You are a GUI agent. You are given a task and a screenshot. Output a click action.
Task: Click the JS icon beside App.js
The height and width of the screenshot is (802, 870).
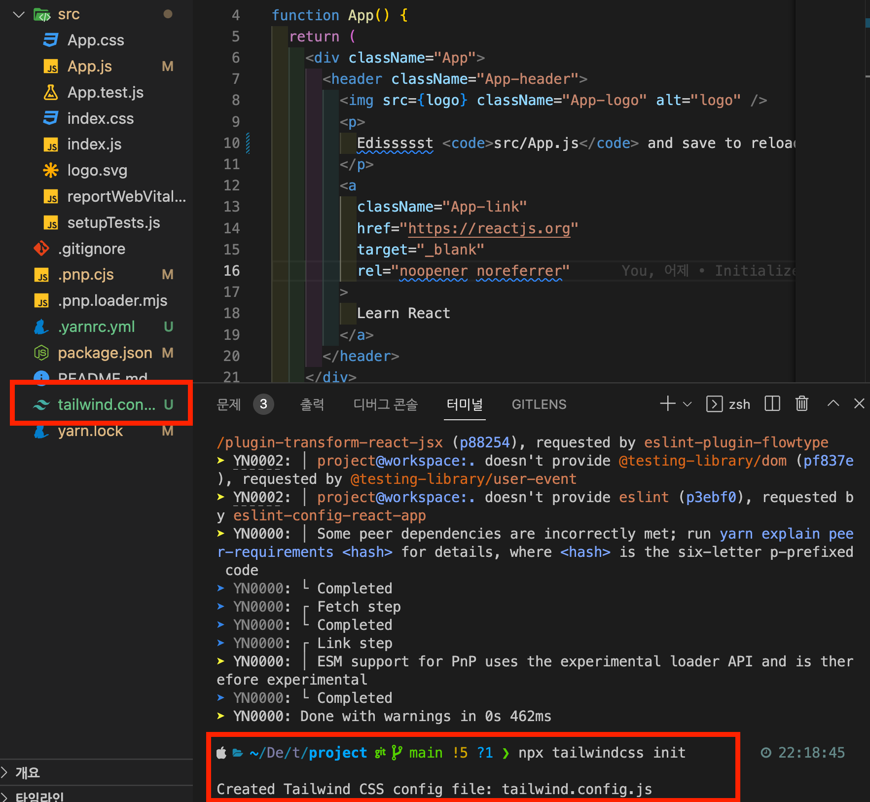click(51, 67)
